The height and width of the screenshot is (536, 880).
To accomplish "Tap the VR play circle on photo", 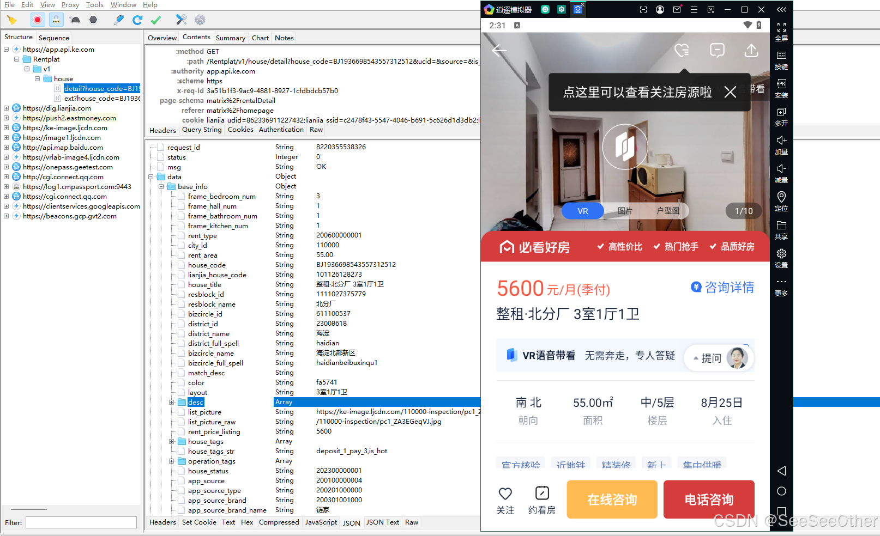I will [x=625, y=147].
